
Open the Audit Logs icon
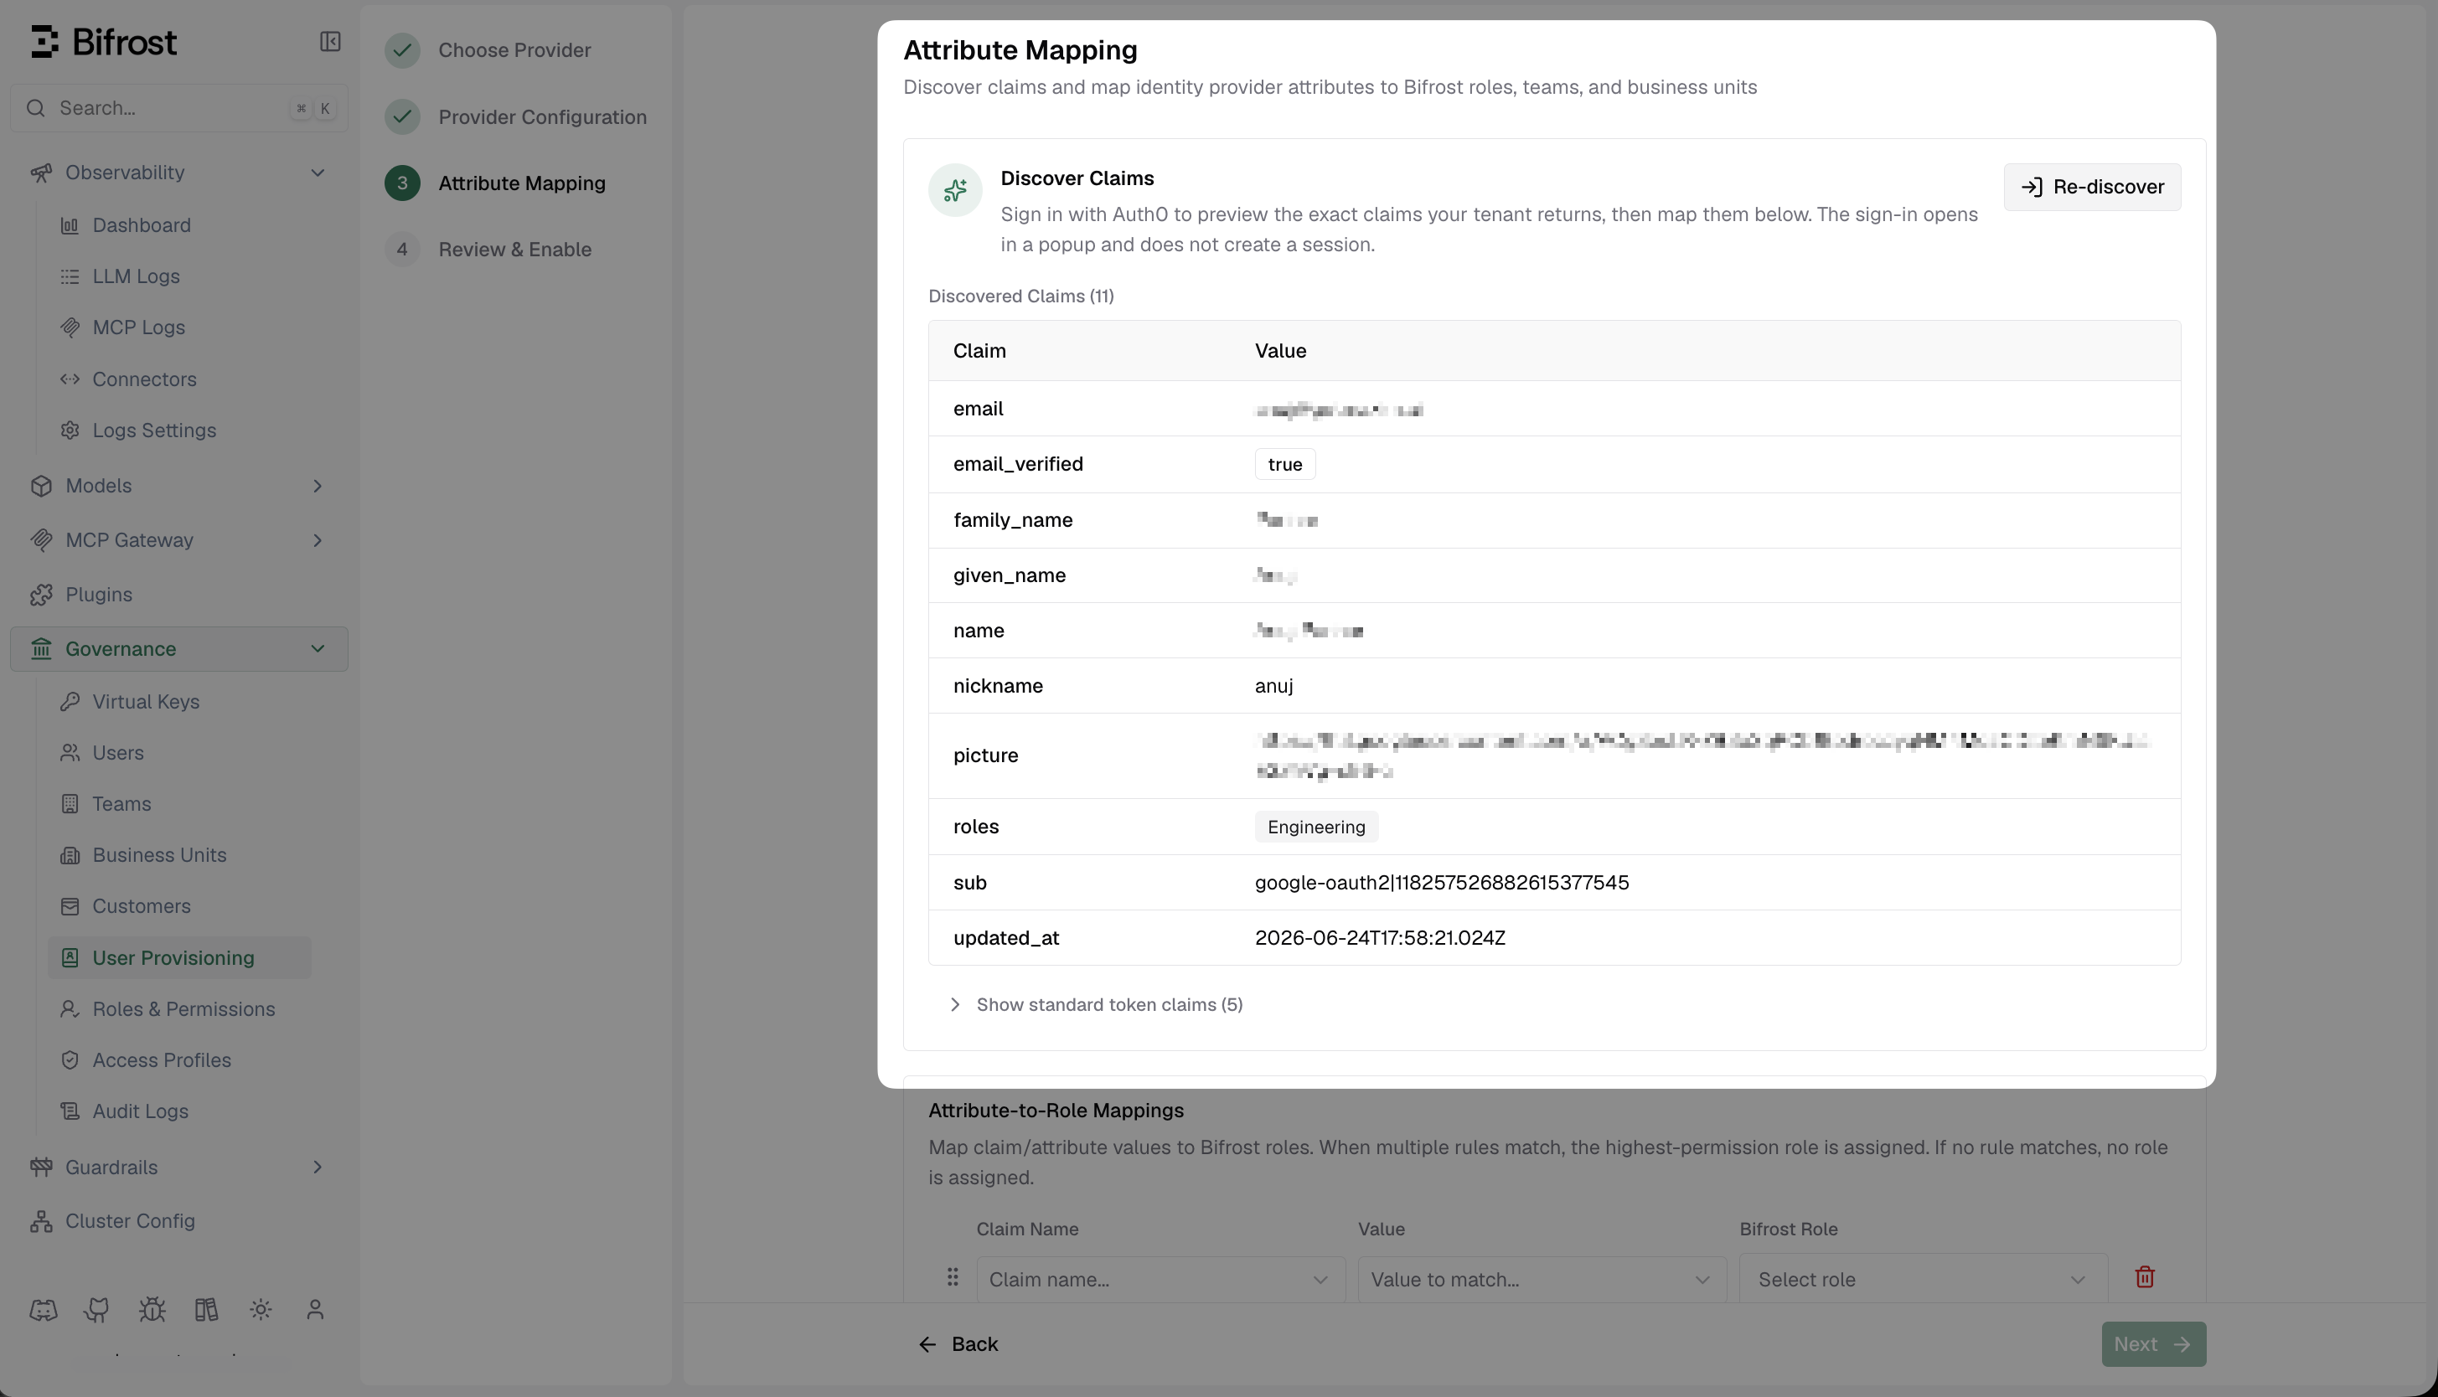[x=70, y=1111]
